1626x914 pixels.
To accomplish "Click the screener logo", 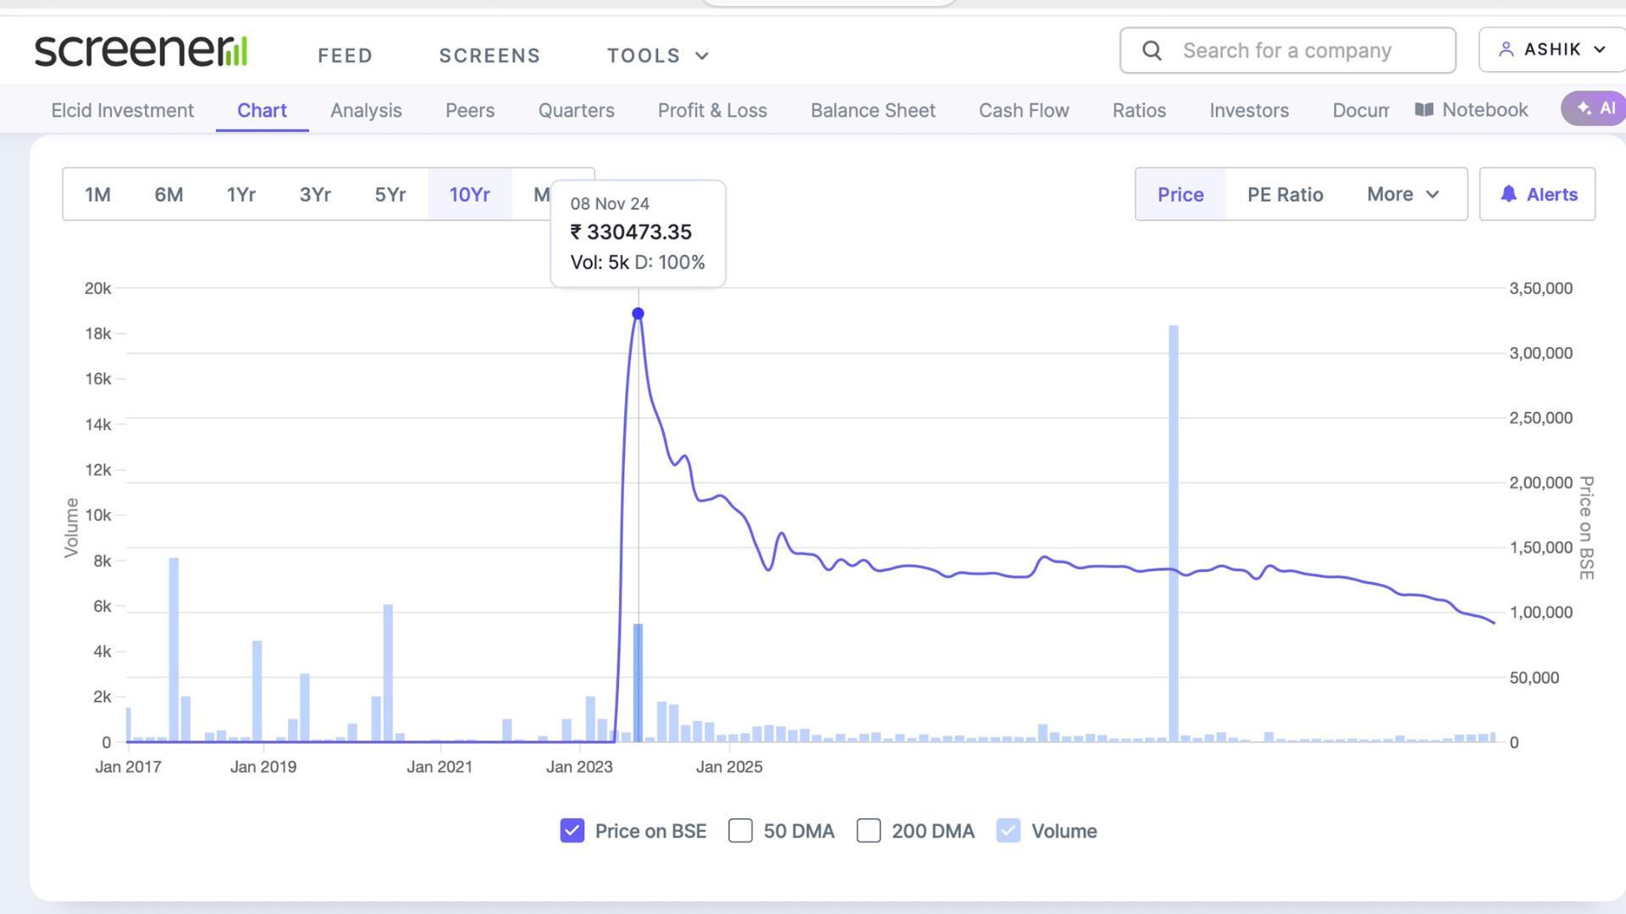I will [140, 50].
